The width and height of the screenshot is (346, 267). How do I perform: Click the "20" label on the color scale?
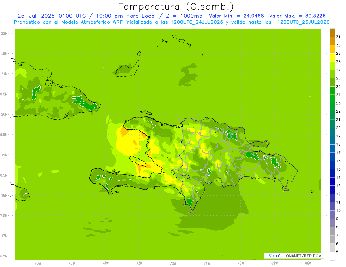point(338,128)
